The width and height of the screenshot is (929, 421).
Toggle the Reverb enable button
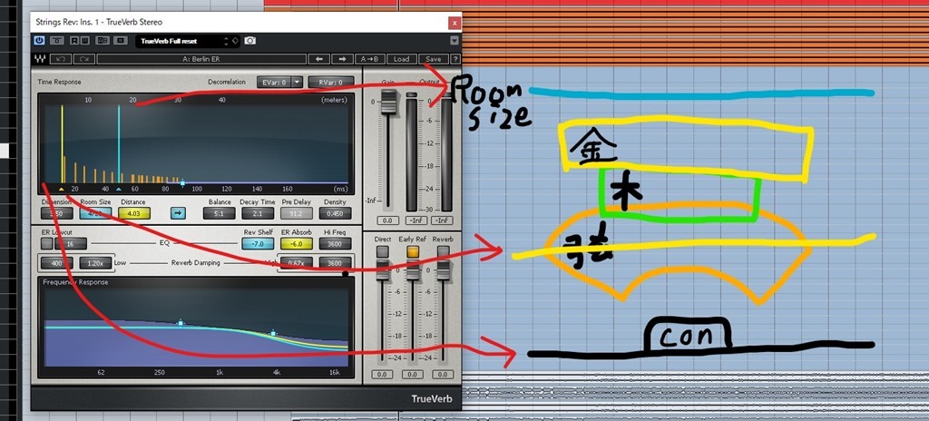coord(443,250)
